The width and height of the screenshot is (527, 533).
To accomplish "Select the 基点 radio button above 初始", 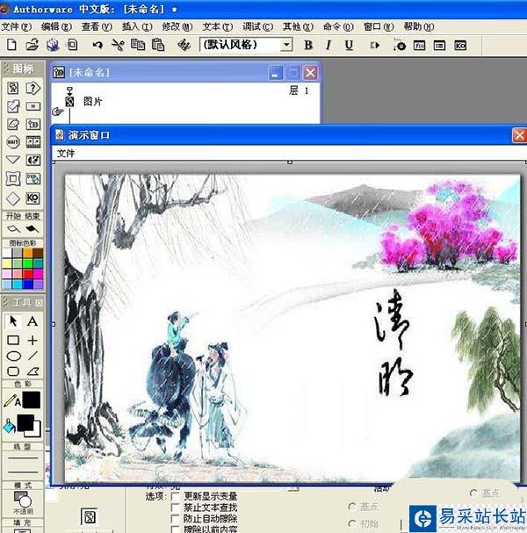I will pos(352,507).
